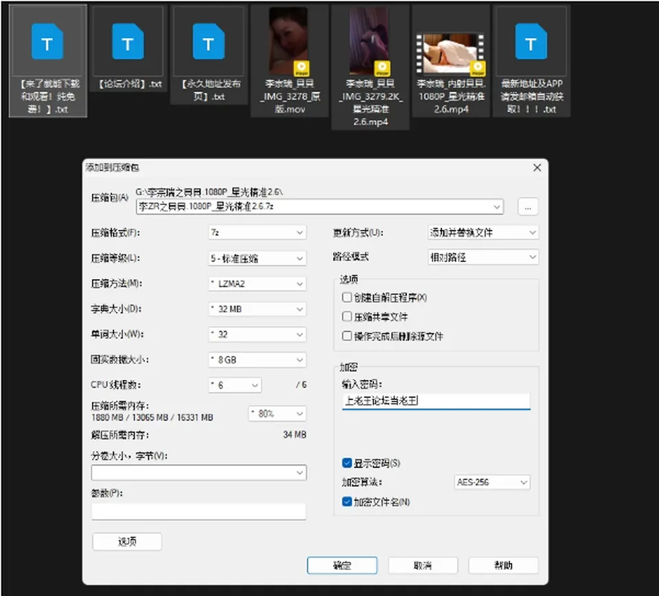This screenshot has width=659, height=596.
Task: Tick the 压缩共享文件 checkbox
Action: coord(347,316)
